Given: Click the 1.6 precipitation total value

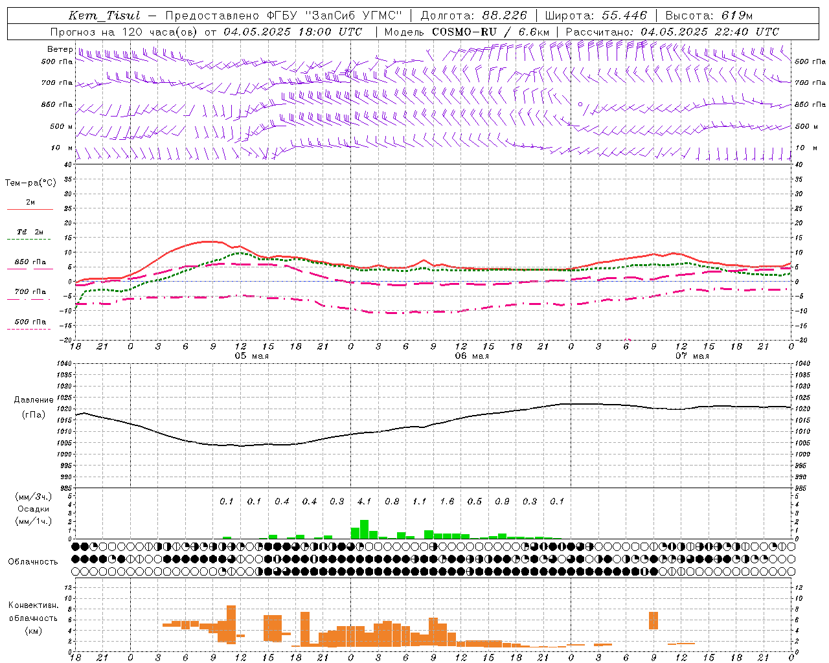Looking at the screenshot, I should tap(447, 501).
